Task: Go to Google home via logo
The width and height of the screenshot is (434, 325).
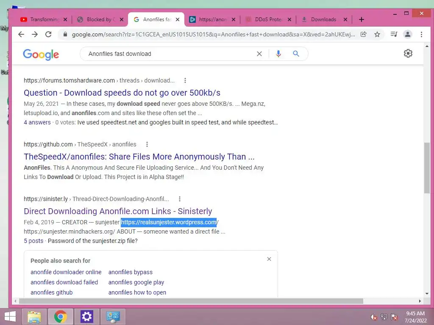Action: coord(41,55)
